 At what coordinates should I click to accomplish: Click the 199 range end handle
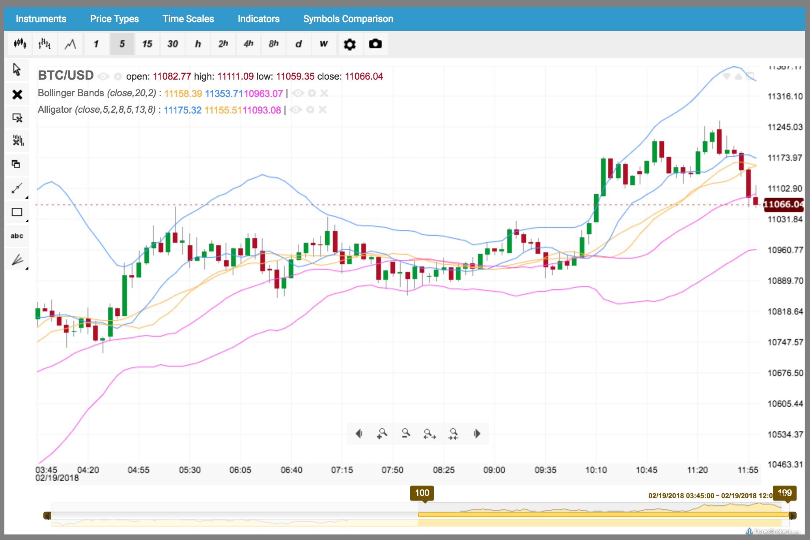click(784, 493)
